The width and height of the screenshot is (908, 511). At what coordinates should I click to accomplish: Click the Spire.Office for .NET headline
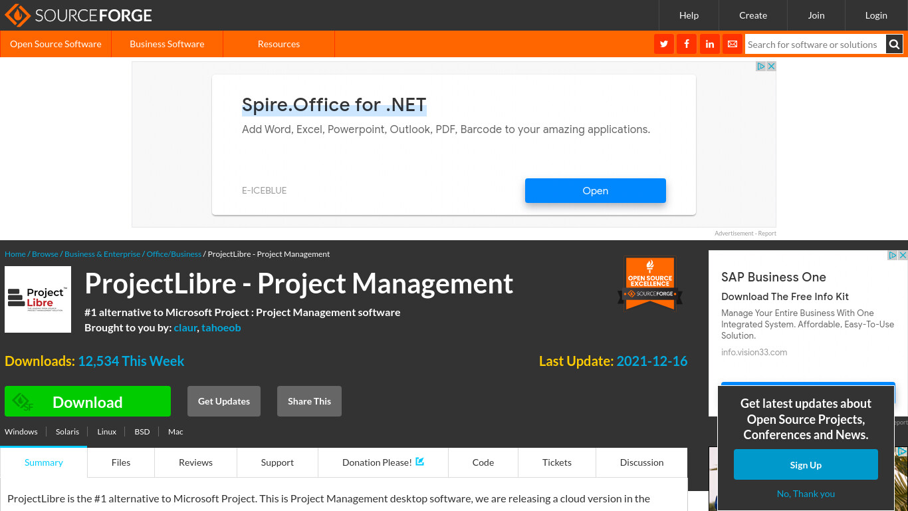(334, 105)
